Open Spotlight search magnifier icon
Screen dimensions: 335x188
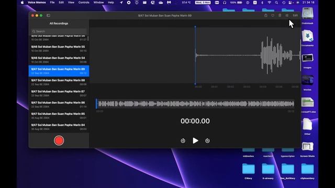(x=276, y=3)
